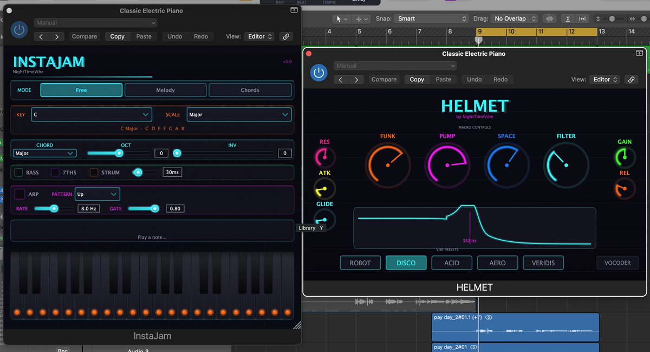
Task: Select the VERIDIS vibe preset
Action: (543, 263)
